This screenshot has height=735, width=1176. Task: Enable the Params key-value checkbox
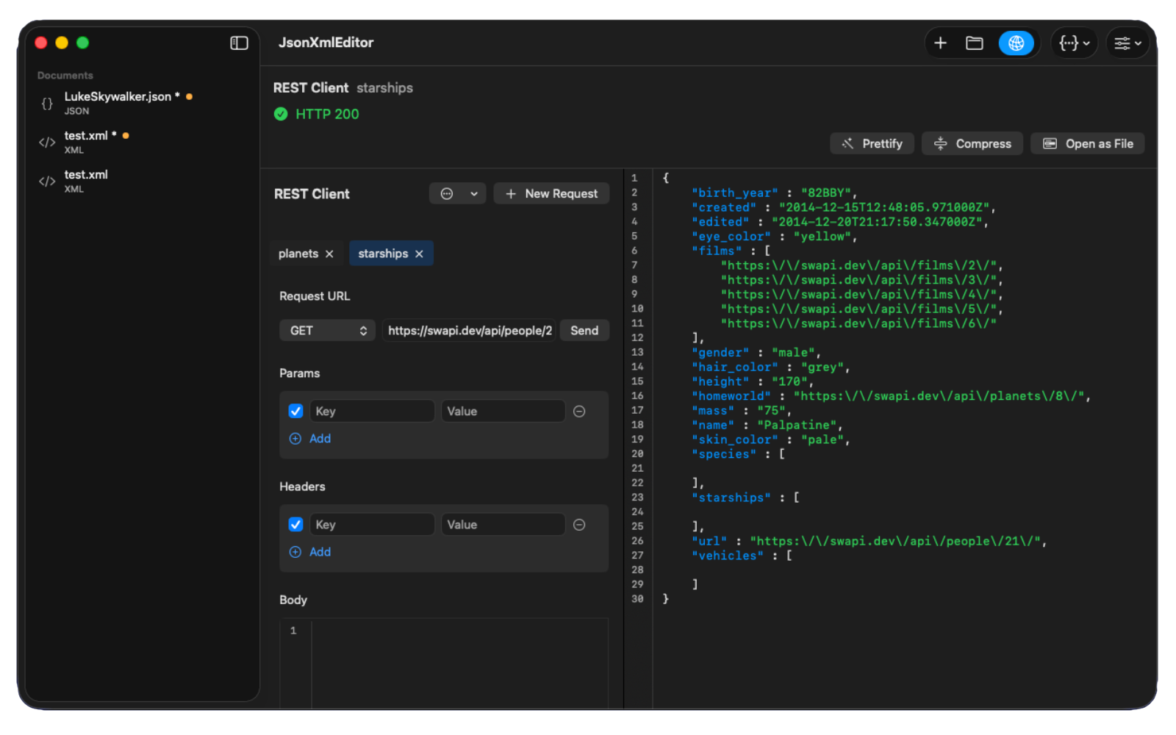pyautogui.click(x=295, y=411)
